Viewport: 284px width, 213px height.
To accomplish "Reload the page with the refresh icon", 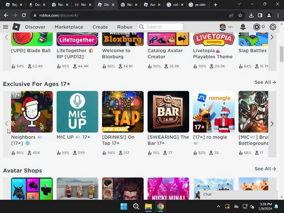I will pos(24,16).
